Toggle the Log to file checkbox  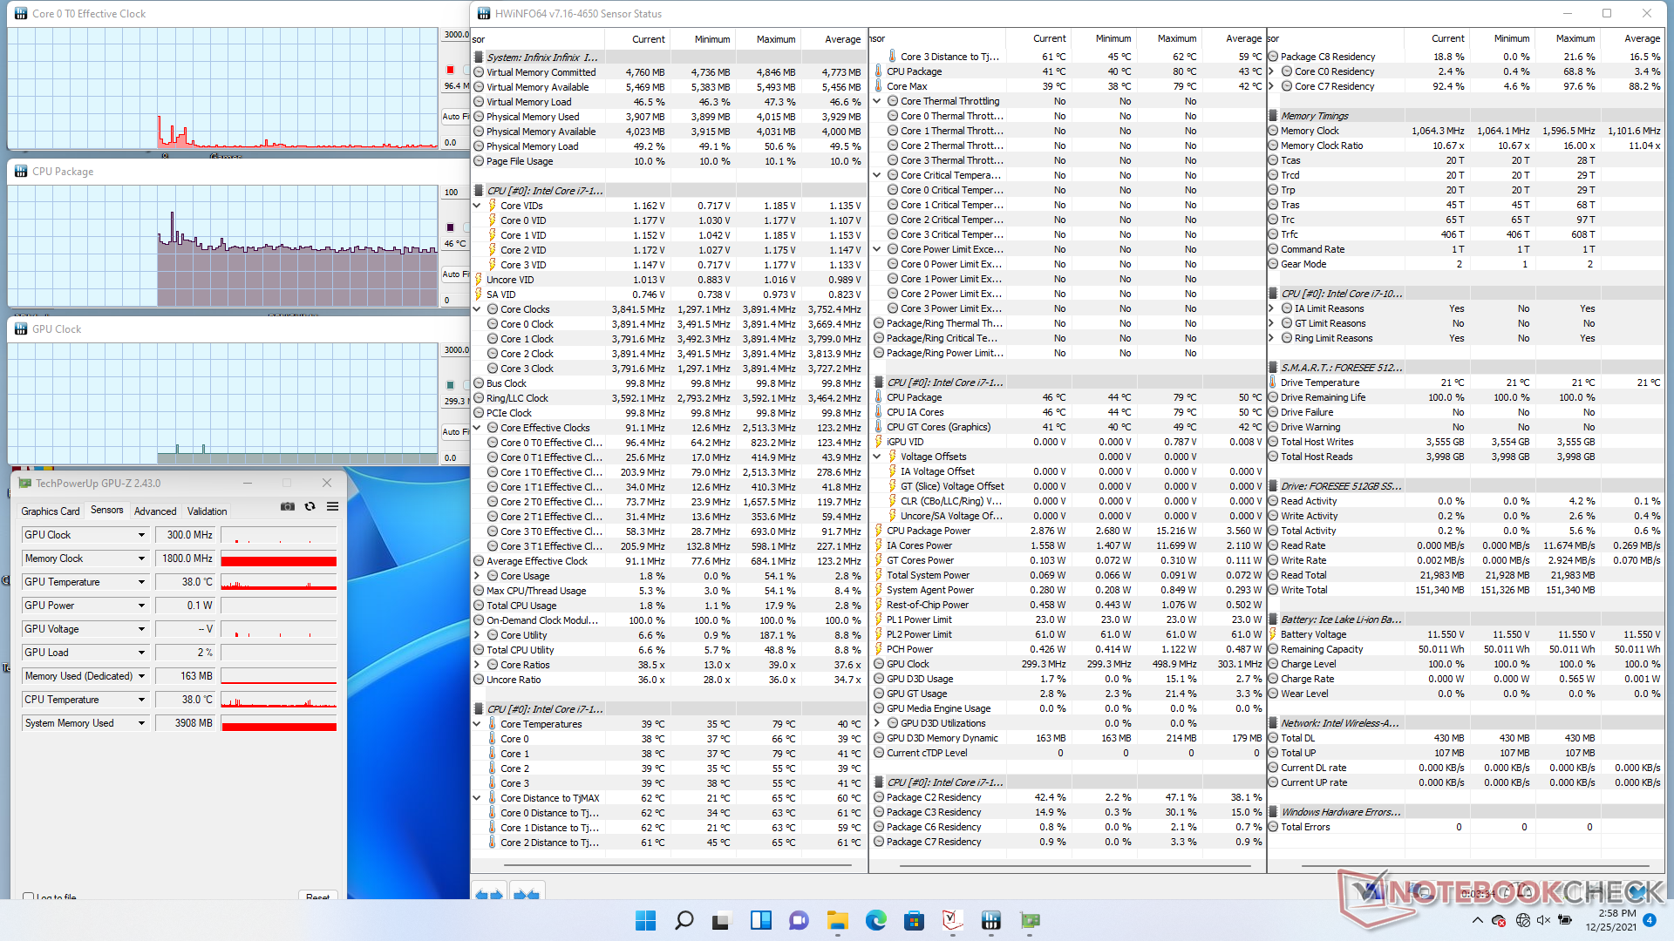tap(29, 896)
